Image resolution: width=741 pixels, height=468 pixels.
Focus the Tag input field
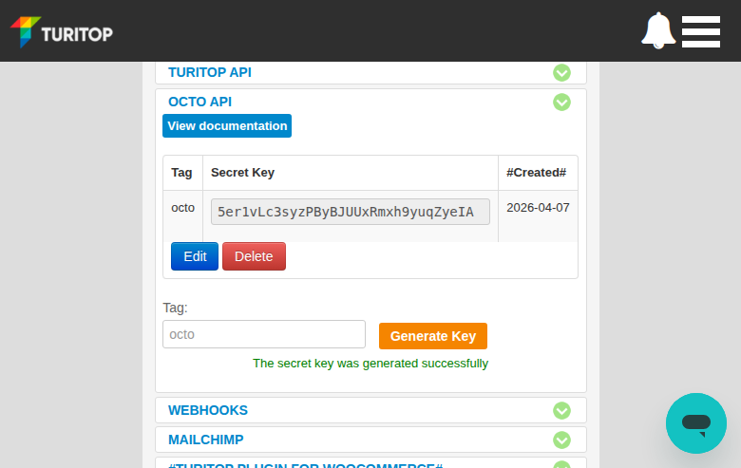coord(264,334)
